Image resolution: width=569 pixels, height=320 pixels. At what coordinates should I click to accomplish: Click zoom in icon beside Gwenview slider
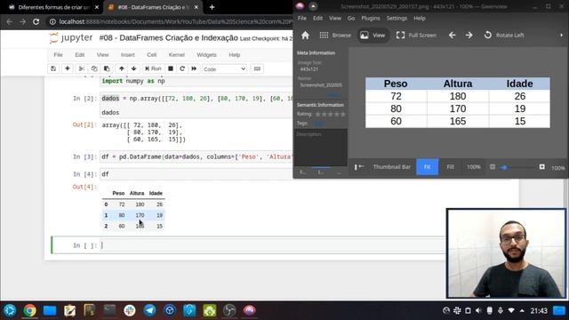541,167
